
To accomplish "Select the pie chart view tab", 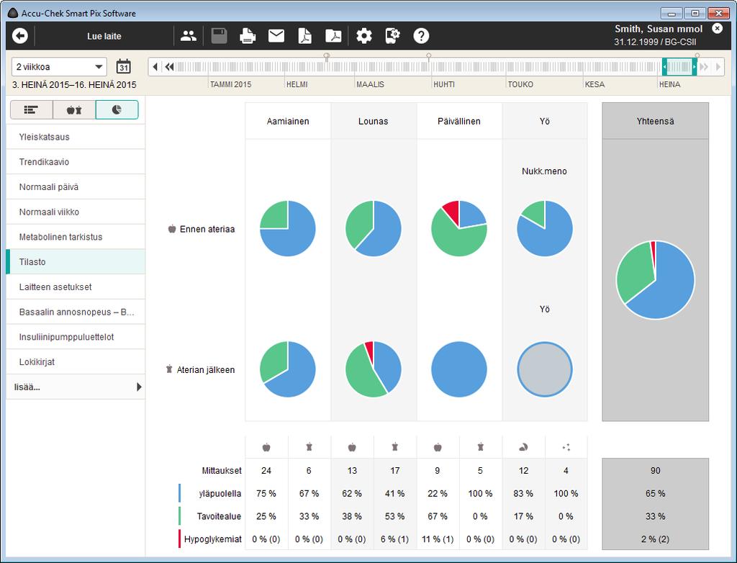I will tap(117, 110).
